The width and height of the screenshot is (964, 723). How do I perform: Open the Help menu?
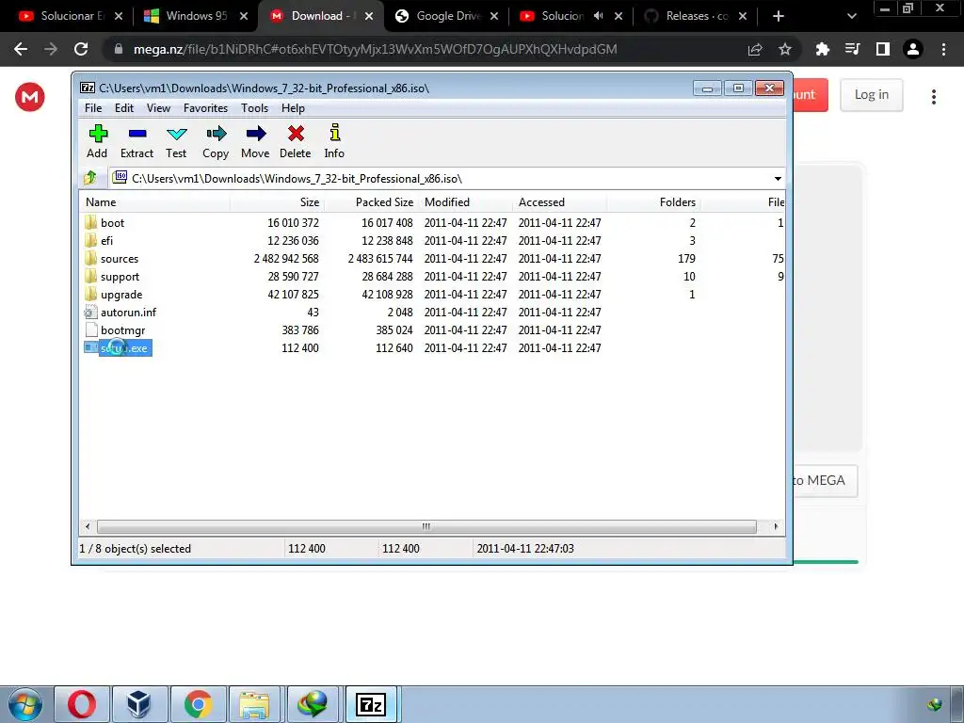(x=294, y=108)
